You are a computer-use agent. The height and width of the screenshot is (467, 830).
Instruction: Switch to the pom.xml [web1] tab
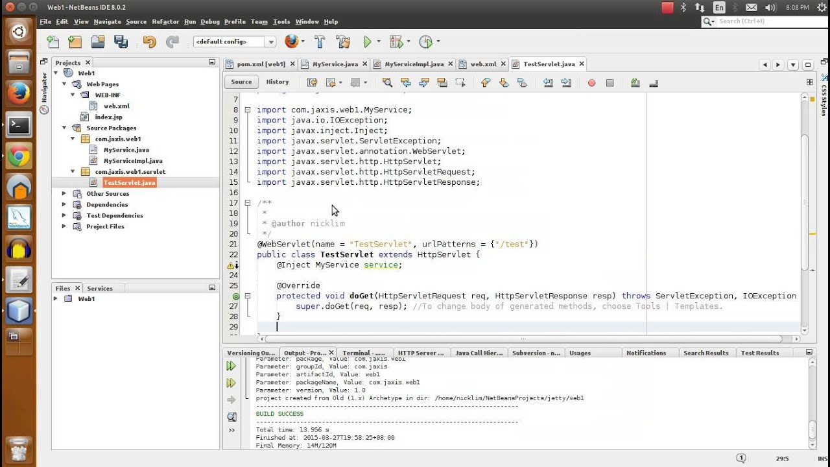(260, 64)
